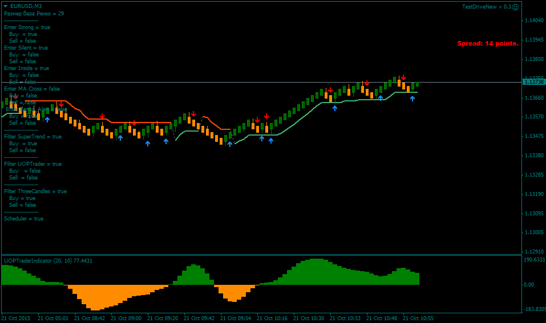Click Buy = true under Enter Strong
Viewport: 546px width, 323px height.
click(x=23, y=34)
